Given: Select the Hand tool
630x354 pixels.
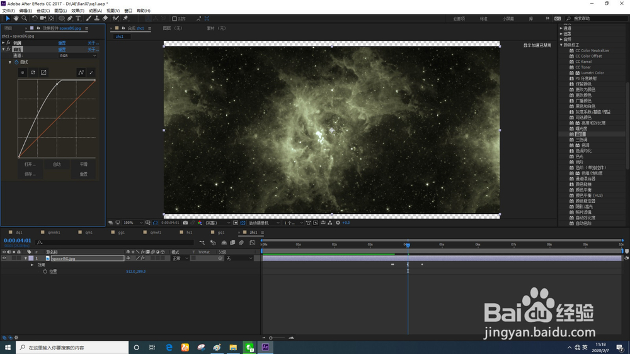Looking at the screenshot, I should (x=16, y=18).
